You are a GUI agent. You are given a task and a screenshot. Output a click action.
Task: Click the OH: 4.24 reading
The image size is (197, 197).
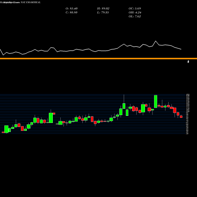(x=135, y=13)
